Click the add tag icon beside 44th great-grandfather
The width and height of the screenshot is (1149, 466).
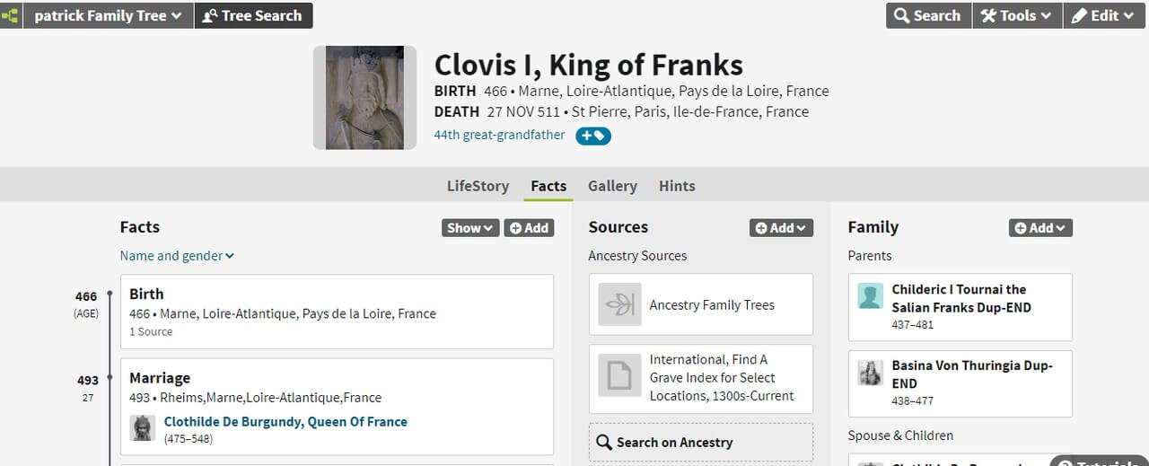(593, 136)
